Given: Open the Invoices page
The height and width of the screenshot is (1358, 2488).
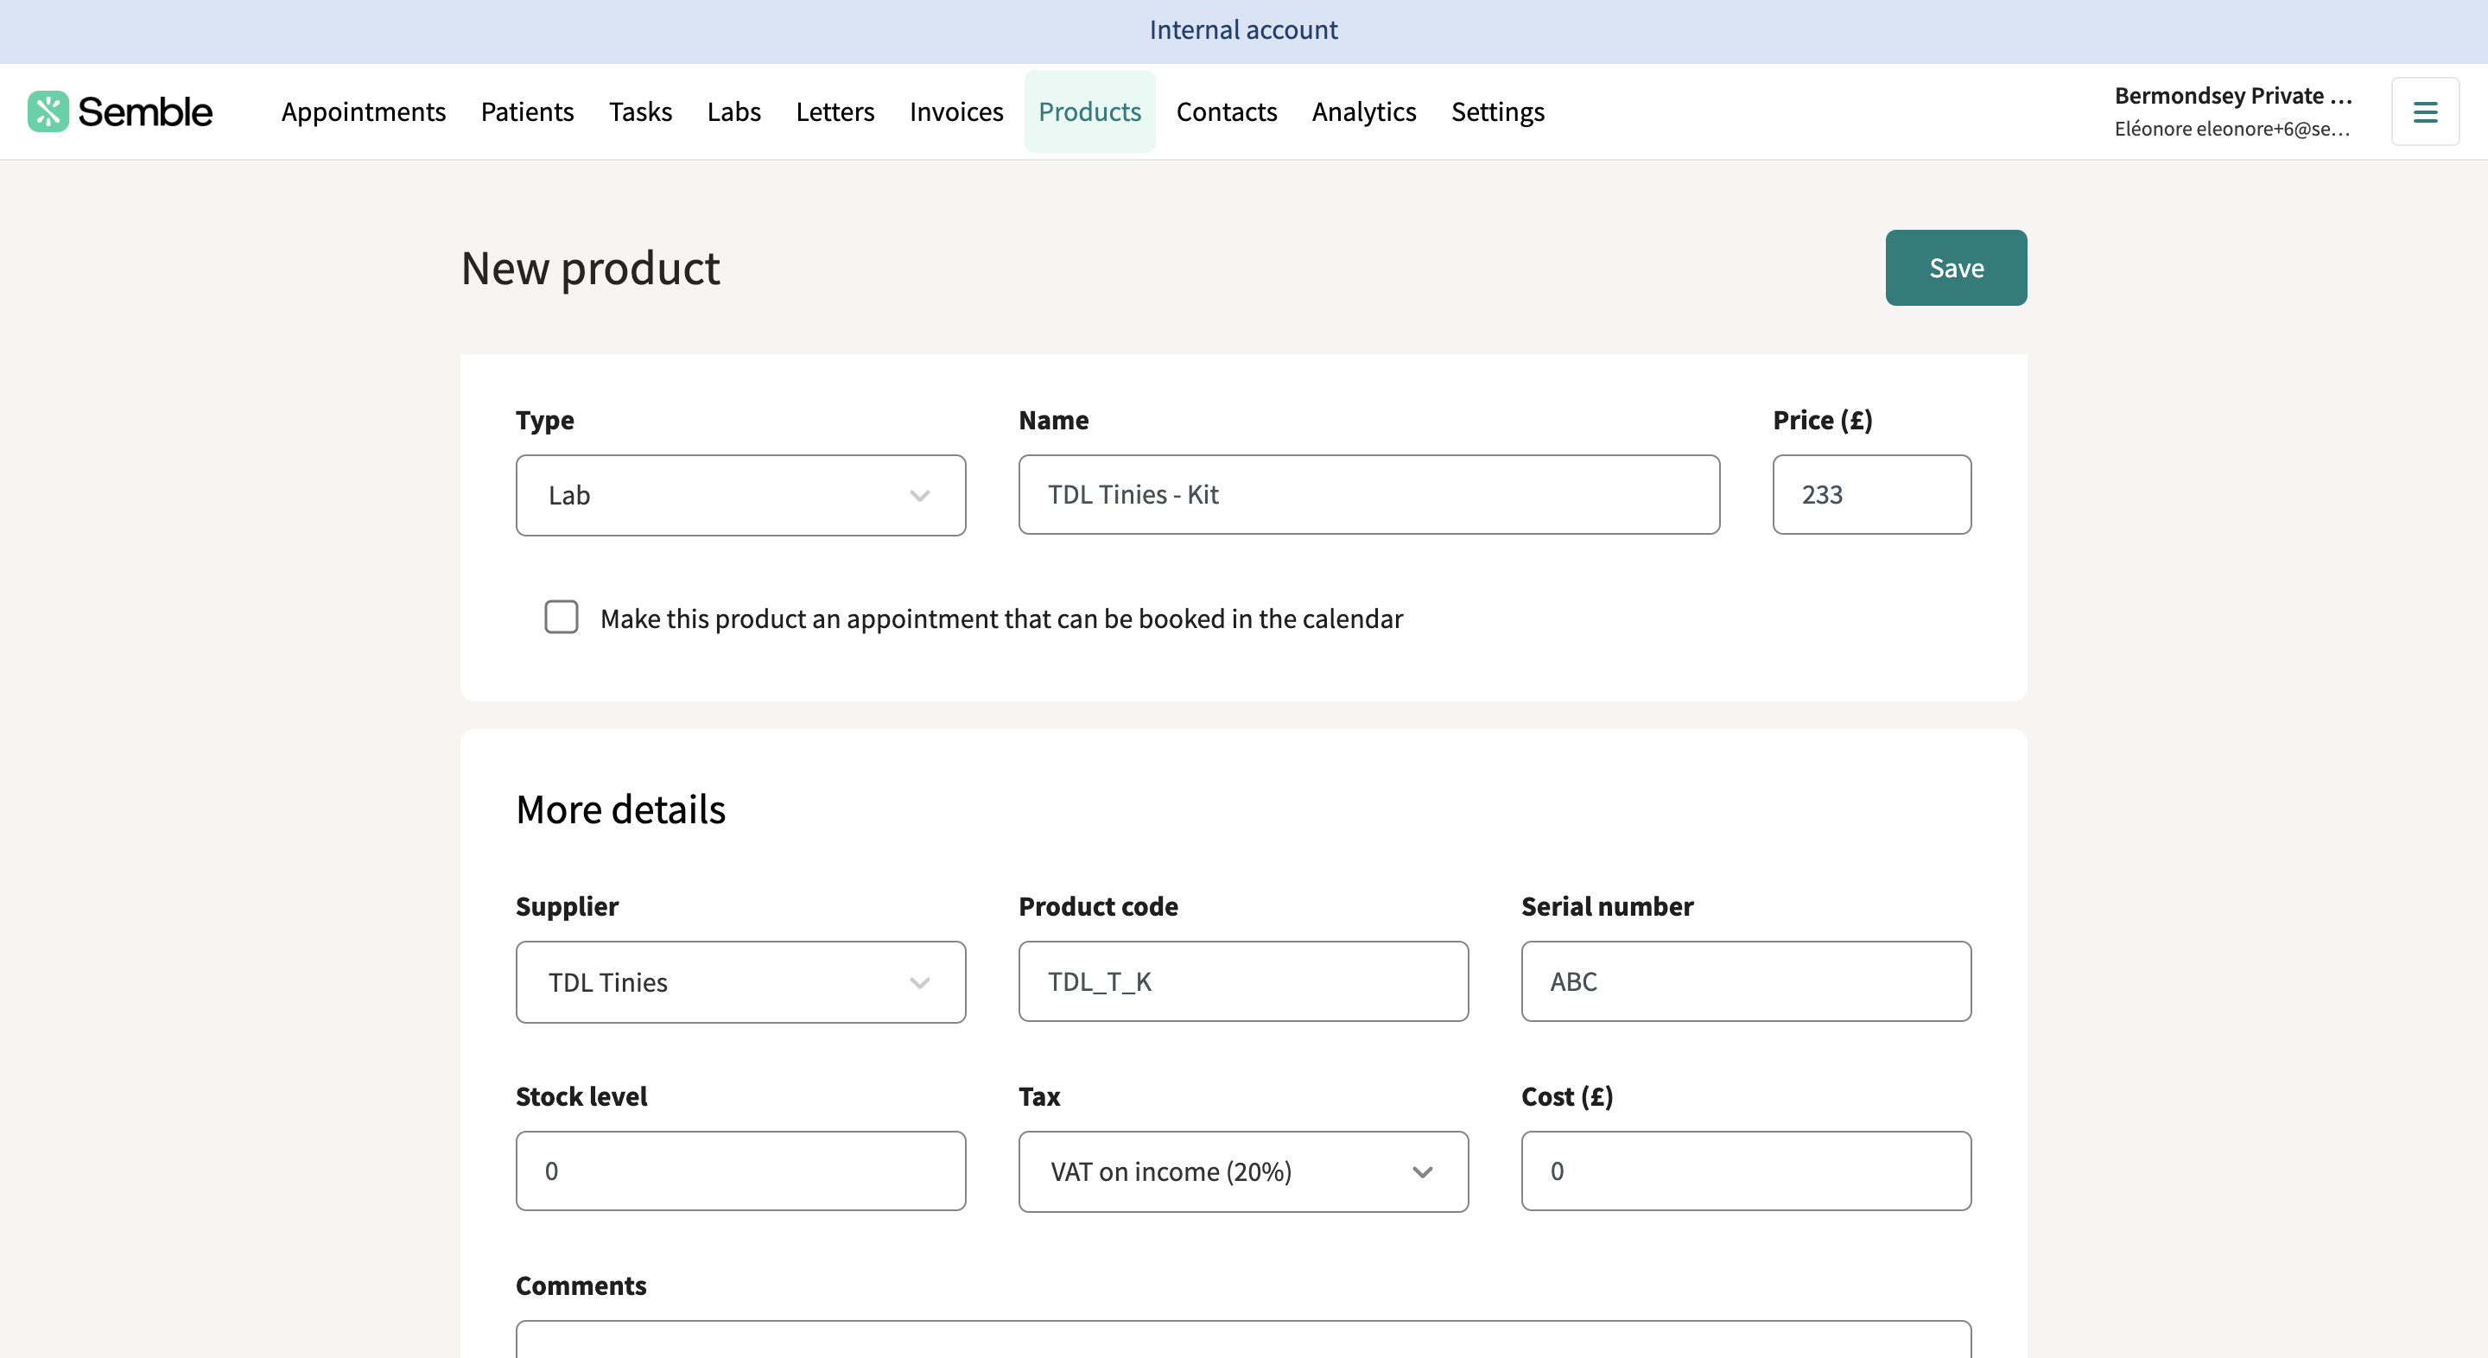Looking at the screenshot, I should (956, 111).
